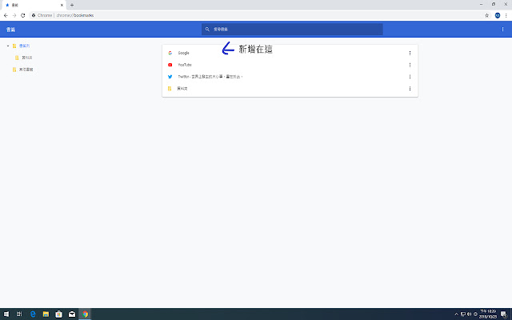Open the organize menu in the blue toolbar

[x=502, y=30]
